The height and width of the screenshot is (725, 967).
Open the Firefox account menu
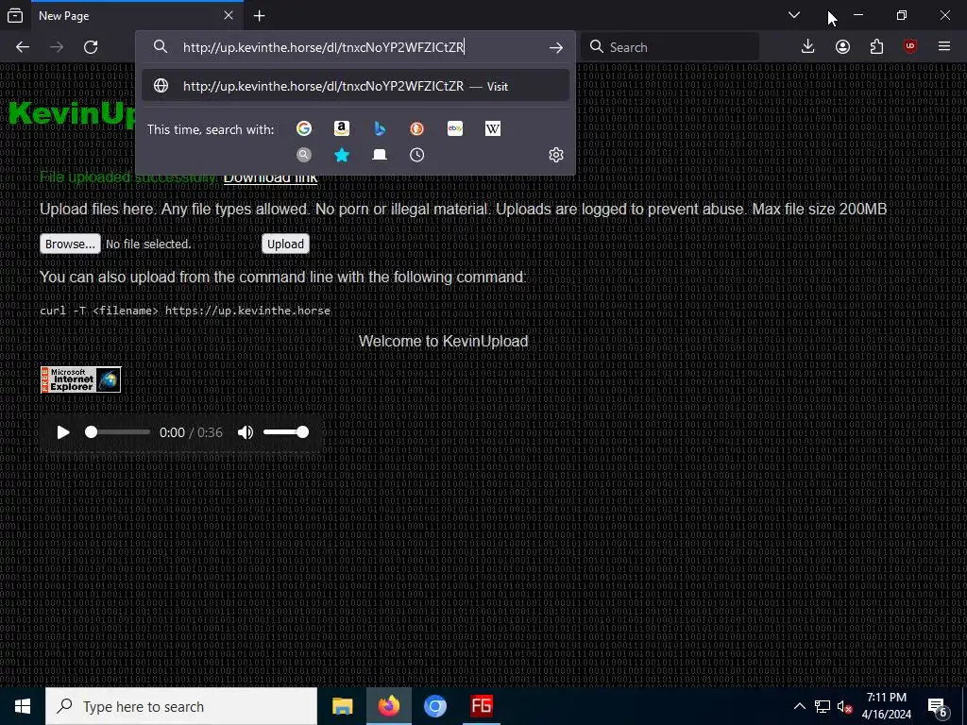[x=842, y=47]
